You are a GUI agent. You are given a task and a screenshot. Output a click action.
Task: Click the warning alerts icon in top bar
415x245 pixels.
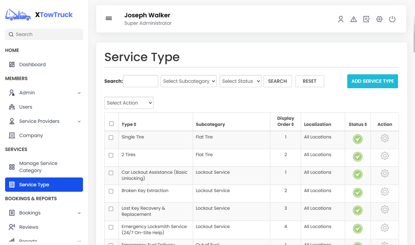(353, 19)
